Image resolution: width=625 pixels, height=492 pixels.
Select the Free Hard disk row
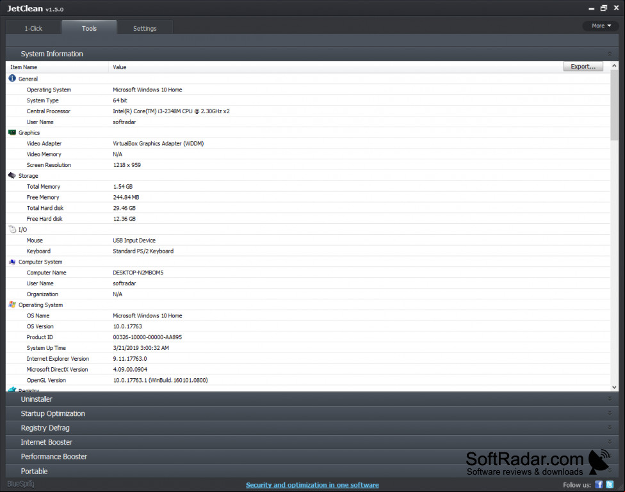click(308, 219)
